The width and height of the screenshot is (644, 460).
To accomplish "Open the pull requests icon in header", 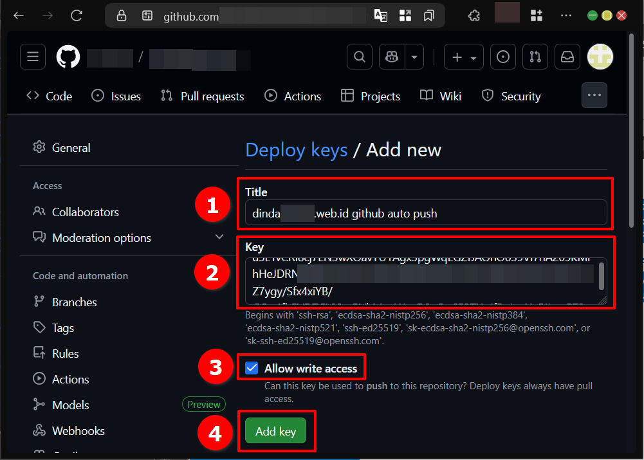I will 535,57.
